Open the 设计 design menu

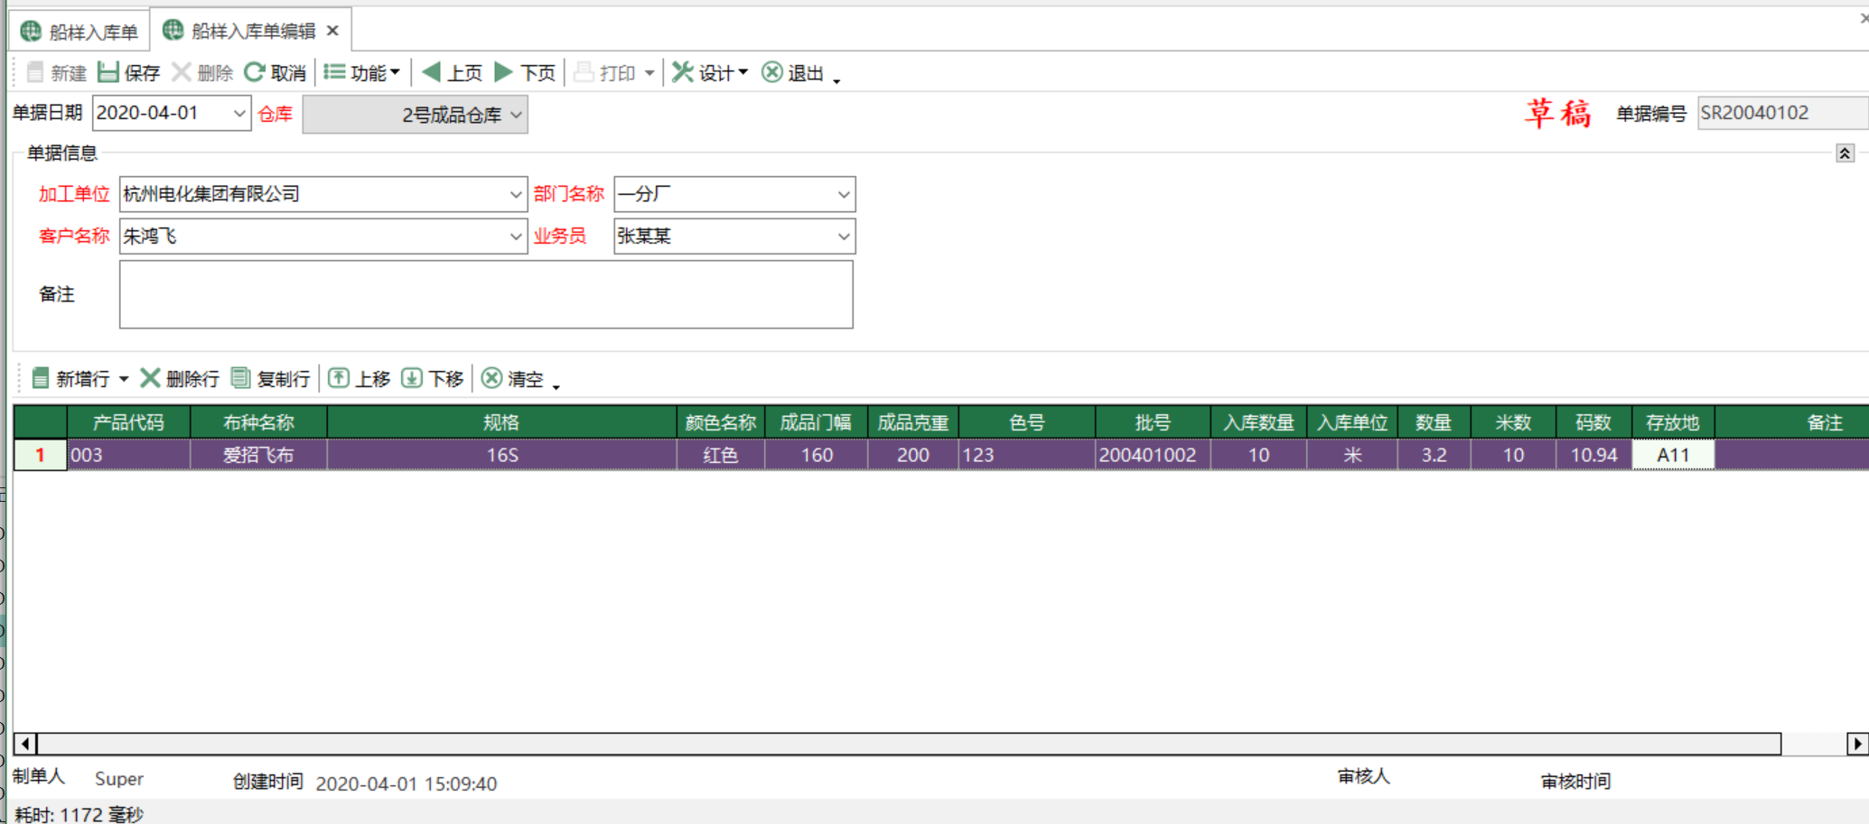[710, 72]
